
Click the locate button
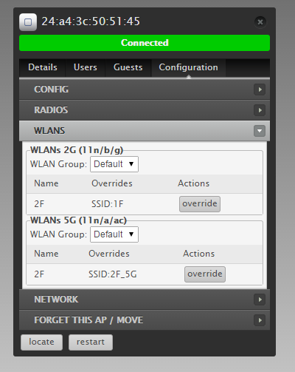41,342
